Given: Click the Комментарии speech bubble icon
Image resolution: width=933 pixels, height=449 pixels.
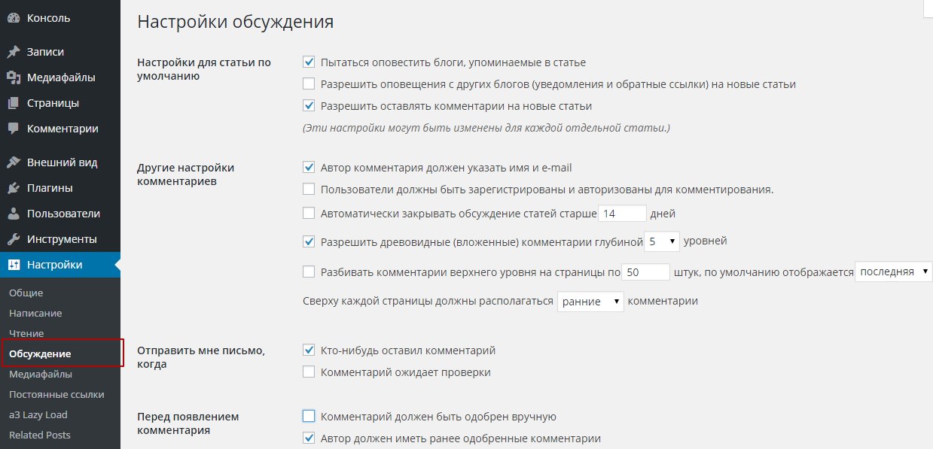Looking at the screenshot, I should coord(13,129).
